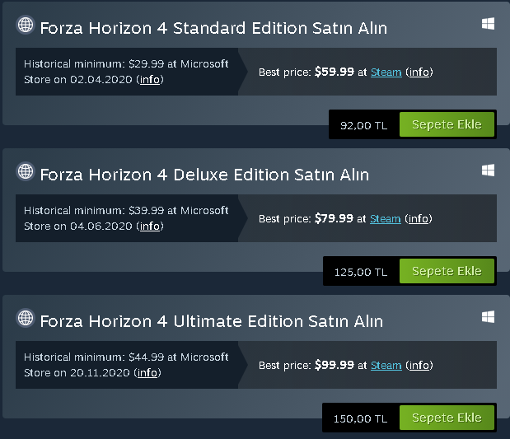510x439 pixels.
Task: Click Sepete Ekle next to 150,00 TL
Action: pos(447,418)
